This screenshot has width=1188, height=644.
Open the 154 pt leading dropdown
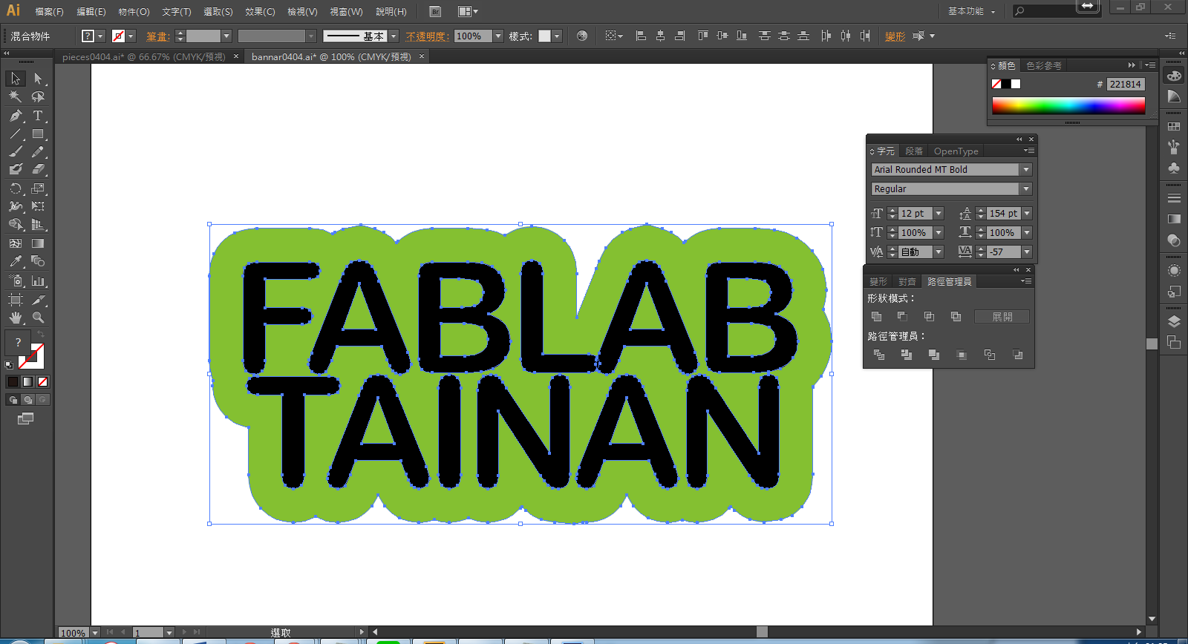[1027, 214]
